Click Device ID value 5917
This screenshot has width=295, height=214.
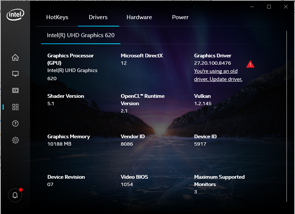point(200,144)
